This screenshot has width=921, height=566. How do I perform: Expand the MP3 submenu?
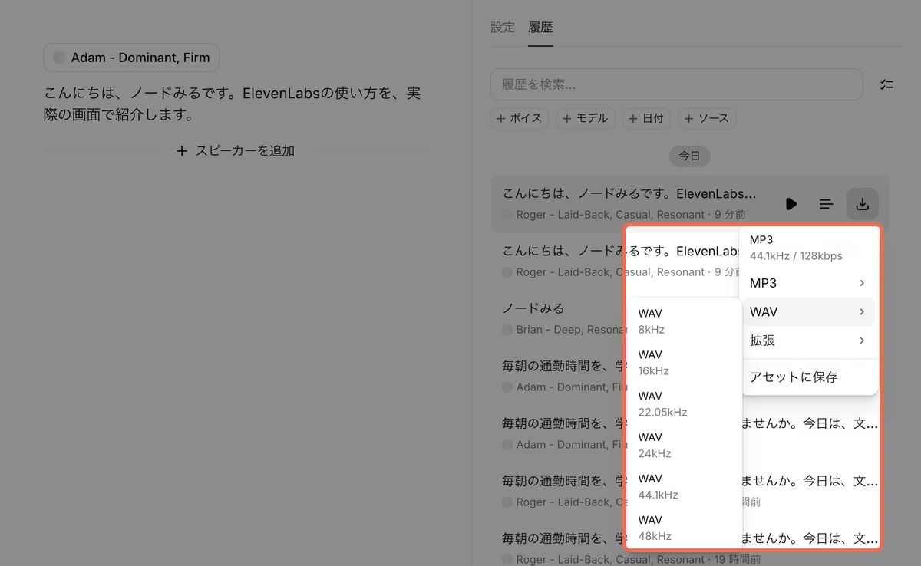pos(809,283)
